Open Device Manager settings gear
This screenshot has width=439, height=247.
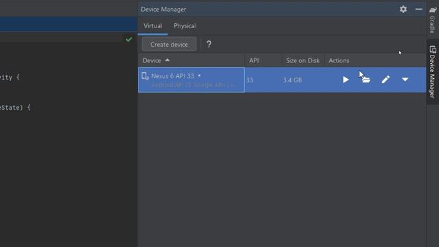point(403,9)
